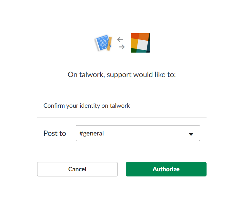The image size is (233, 200).
Task: Click the white square in workspace logo
Action: pyautogui.click(x=142, y=45)
